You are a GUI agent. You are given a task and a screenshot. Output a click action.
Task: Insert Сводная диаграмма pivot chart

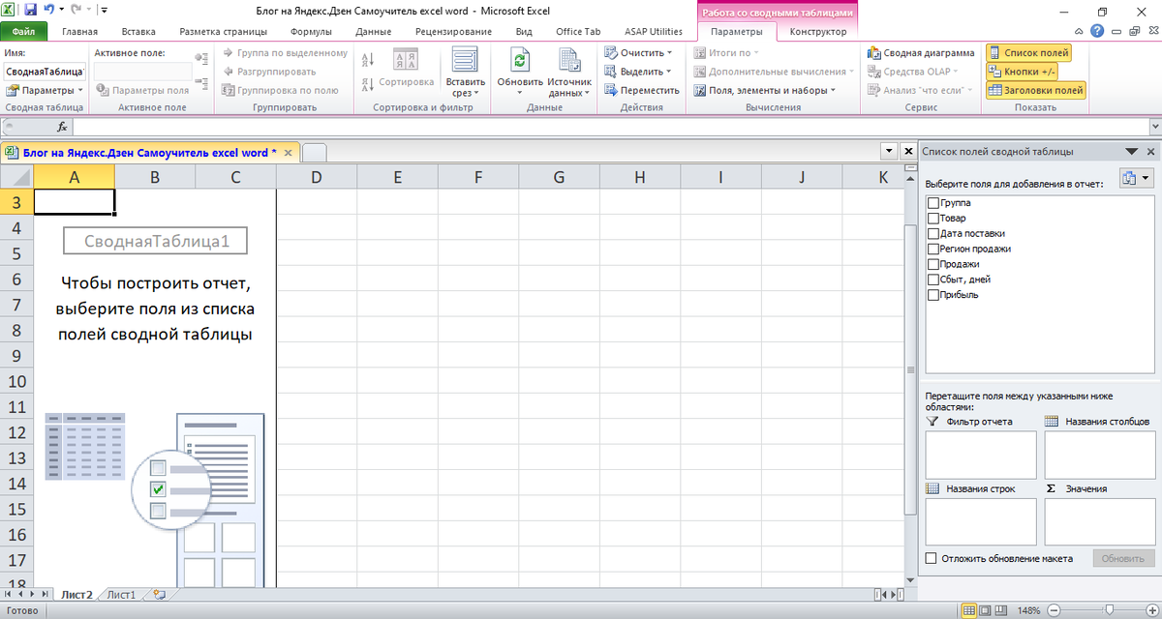click(x=921, y=53)
